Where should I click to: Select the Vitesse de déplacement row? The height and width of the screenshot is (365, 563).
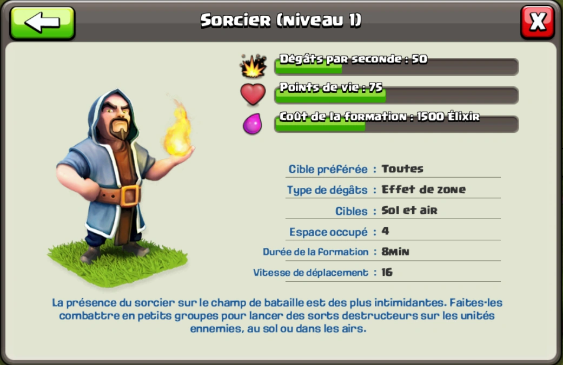376,273
